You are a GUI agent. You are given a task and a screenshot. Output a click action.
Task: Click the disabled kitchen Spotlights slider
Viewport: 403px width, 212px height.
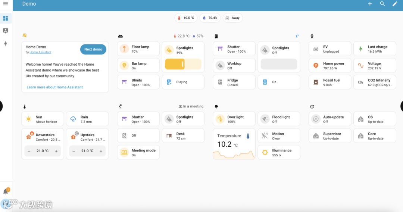(x=279, y=64)
